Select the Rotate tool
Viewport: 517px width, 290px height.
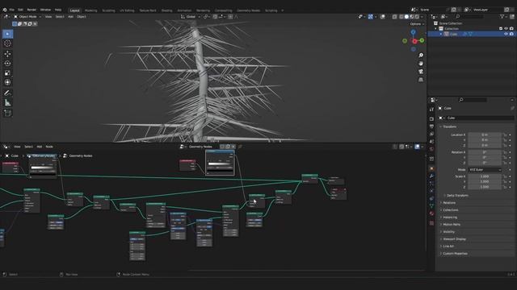(7, 63)
